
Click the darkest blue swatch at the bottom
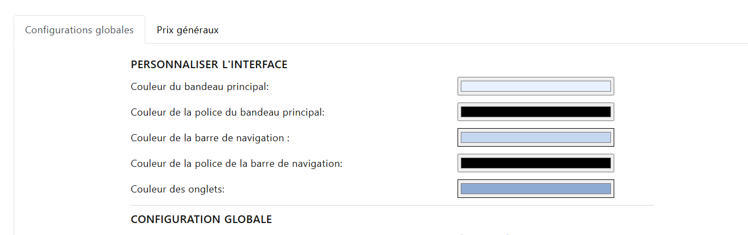point(536,189)
